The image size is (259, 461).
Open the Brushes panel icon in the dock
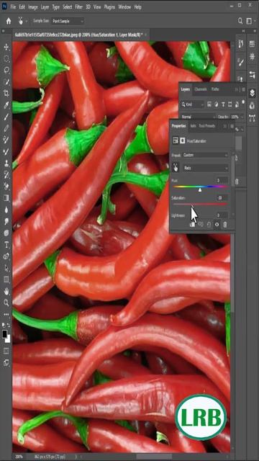(x=240, y=62)
